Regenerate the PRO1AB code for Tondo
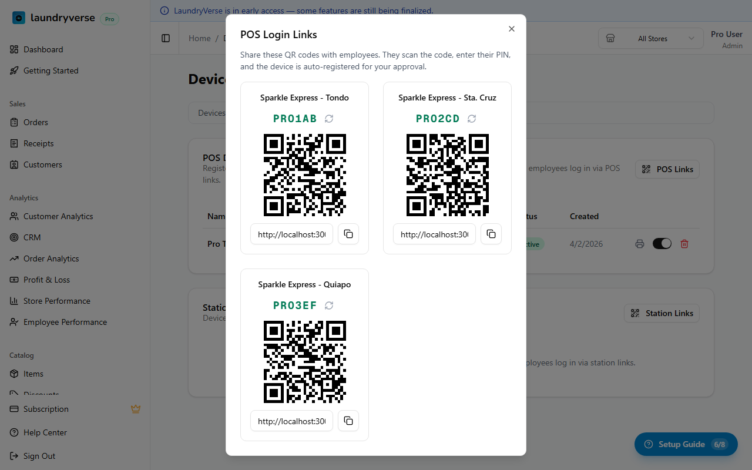This screenshot has height=470, width=752. point(329,119)
